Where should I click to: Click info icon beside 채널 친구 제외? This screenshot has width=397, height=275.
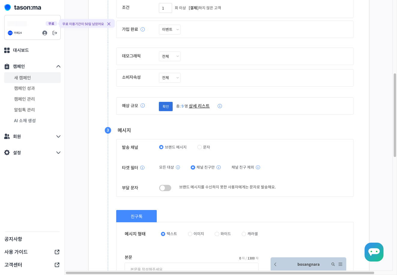tap(258, 167)
